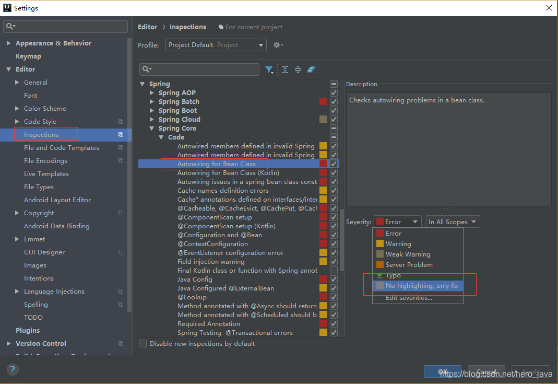The width and height of the screenshot is (558, 384).
Task: Click the settings search input field
Action: tap(65, 26)
